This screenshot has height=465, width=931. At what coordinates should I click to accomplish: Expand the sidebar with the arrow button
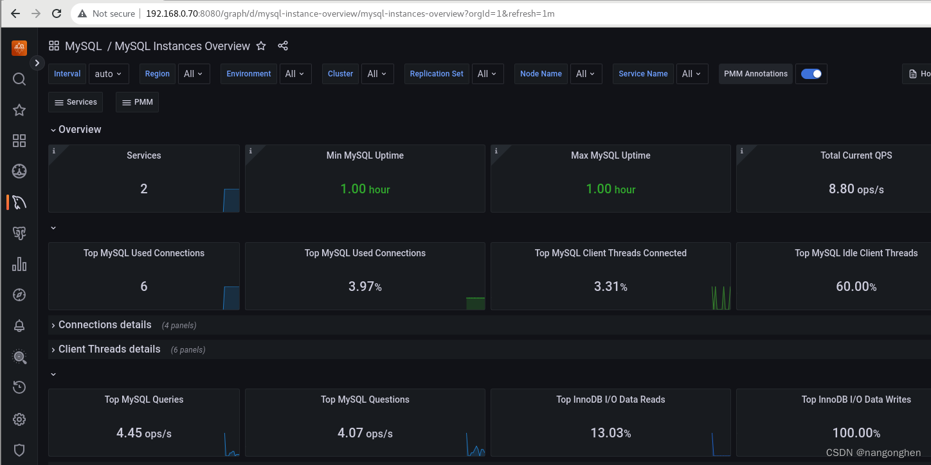coord(37,63)
